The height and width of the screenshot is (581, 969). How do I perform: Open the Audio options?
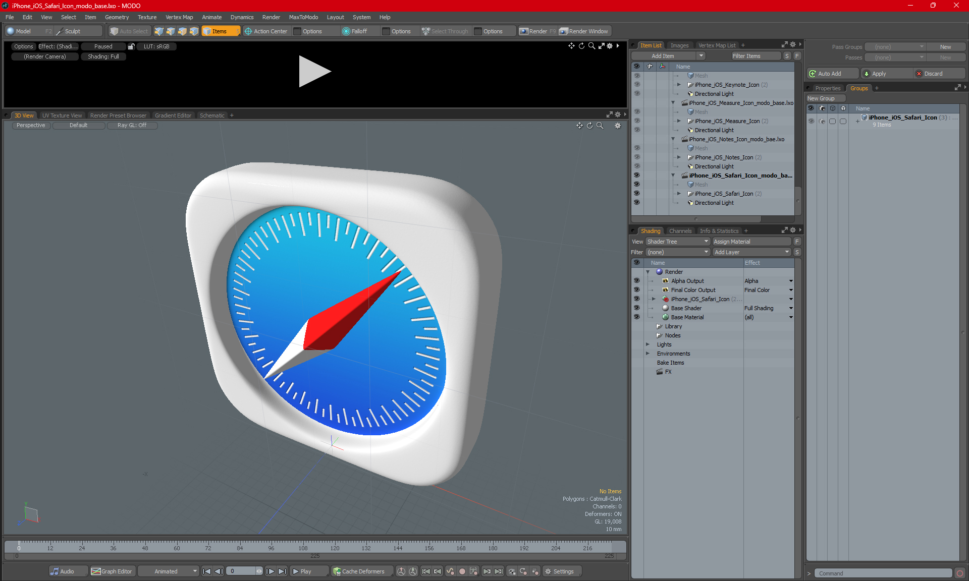68,571
